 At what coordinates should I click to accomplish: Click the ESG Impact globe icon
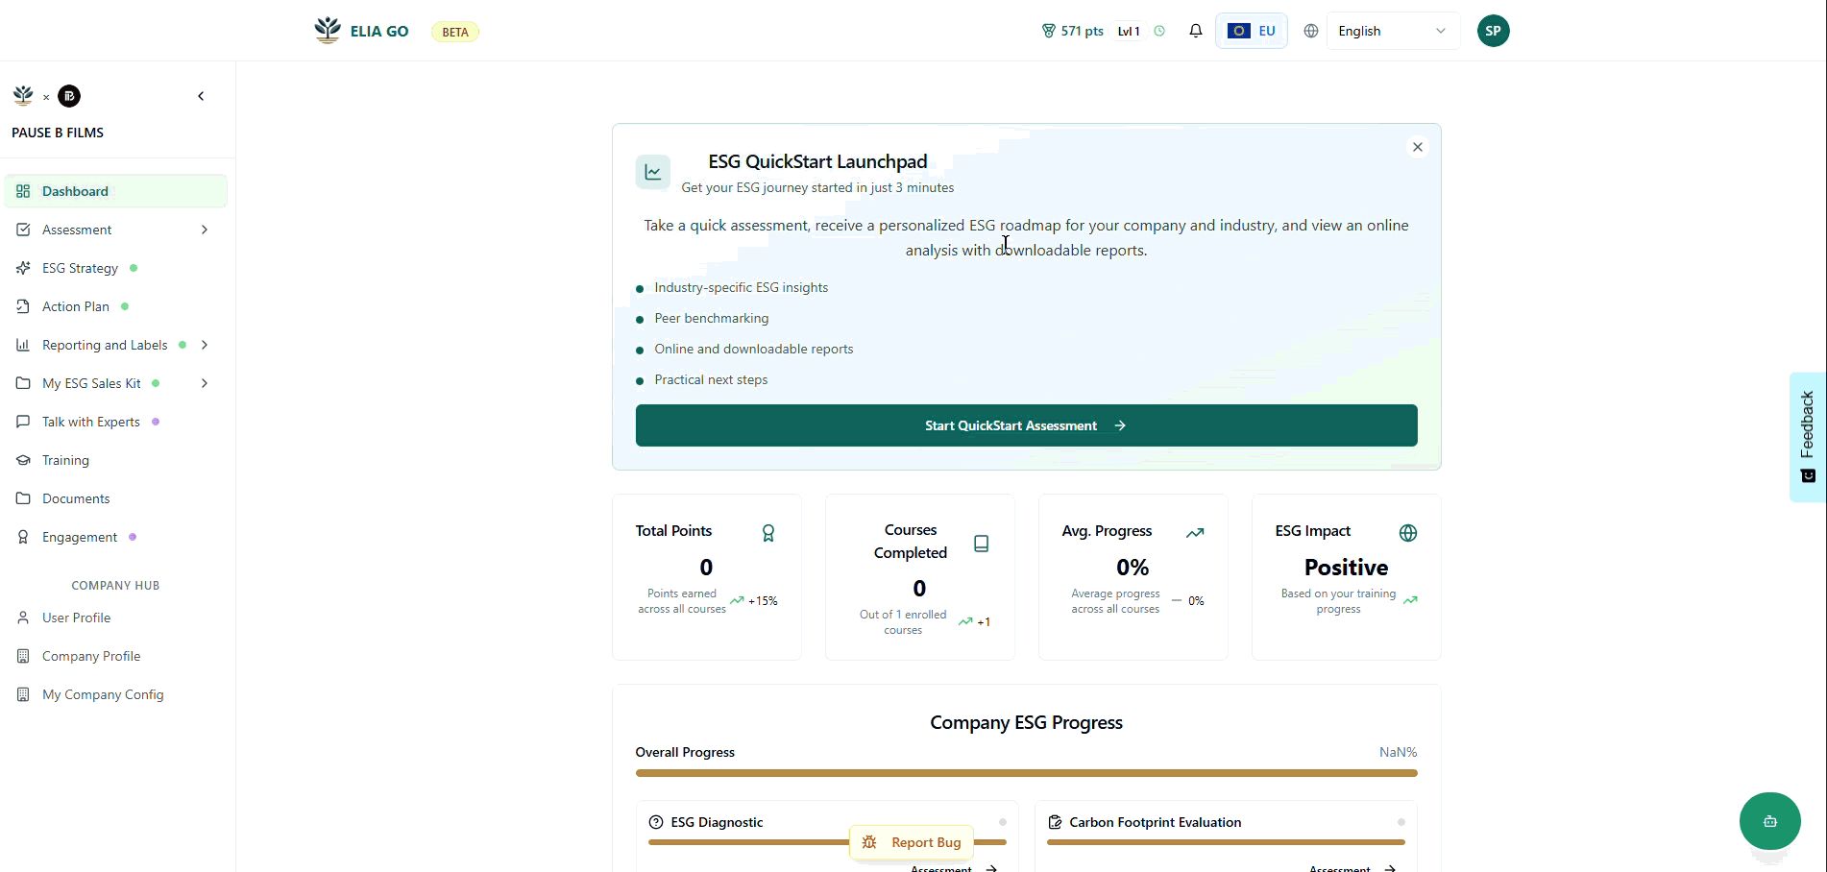click(1407, 533)
